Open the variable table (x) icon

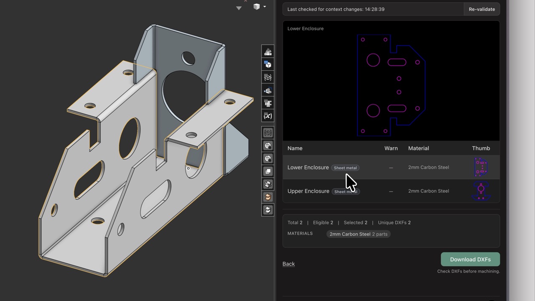[x=268, y=116]
